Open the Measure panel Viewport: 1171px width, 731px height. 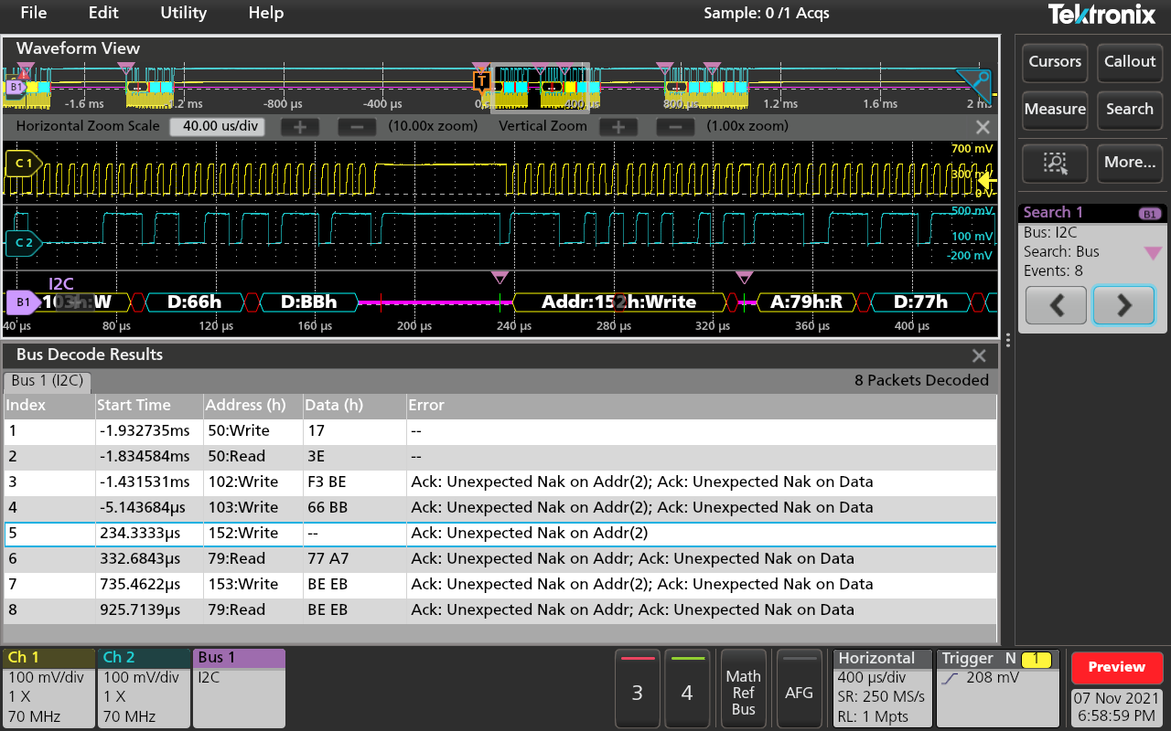tap(1054, 110)
